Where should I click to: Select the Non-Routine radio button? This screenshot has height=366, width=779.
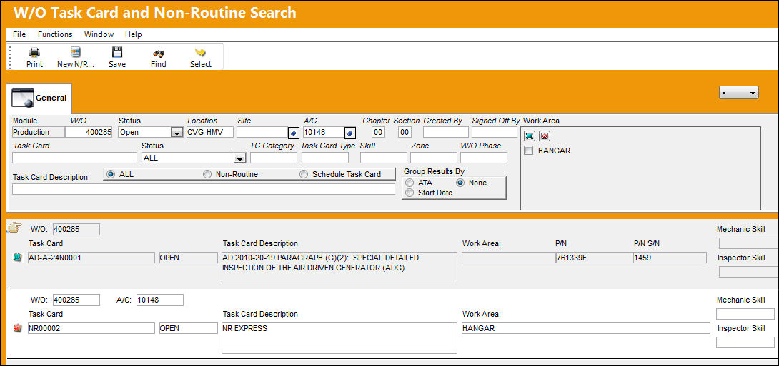[207, 174]
